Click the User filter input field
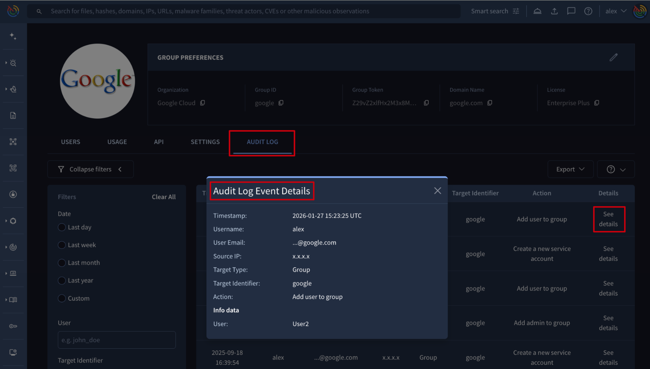 (117, 340)
